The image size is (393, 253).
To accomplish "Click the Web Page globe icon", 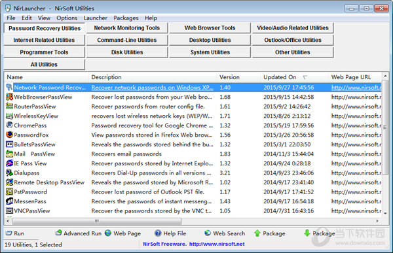I will point(108,233).
